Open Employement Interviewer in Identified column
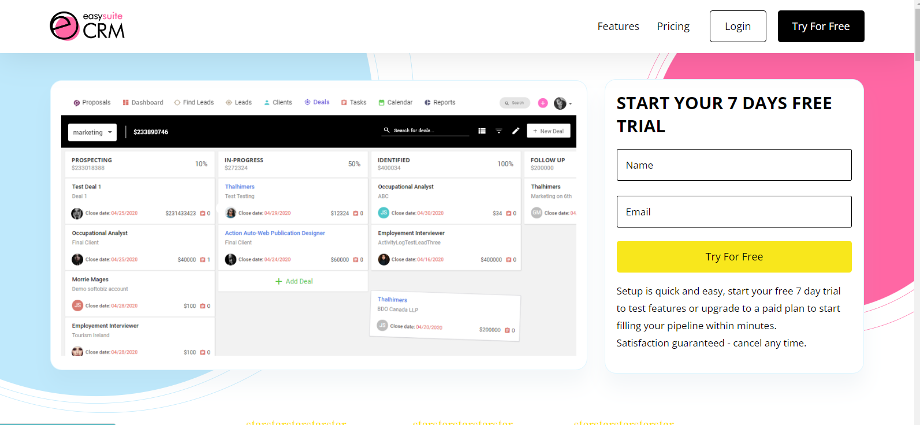The width and height of the screenshot is (920, 425). pyautogui.click(x=411, y=233)
